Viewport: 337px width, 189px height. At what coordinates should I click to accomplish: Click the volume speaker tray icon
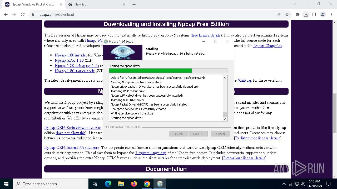point(303,184)
